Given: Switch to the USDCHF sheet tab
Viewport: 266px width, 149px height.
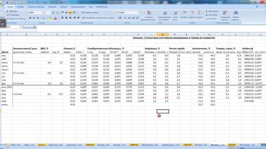Looking at the screenshot, I should [x=187, y=145].
